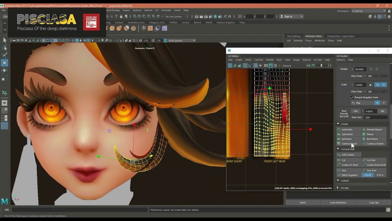
Task: Click the Copy Tab button
Action: [x=374, y=203]
